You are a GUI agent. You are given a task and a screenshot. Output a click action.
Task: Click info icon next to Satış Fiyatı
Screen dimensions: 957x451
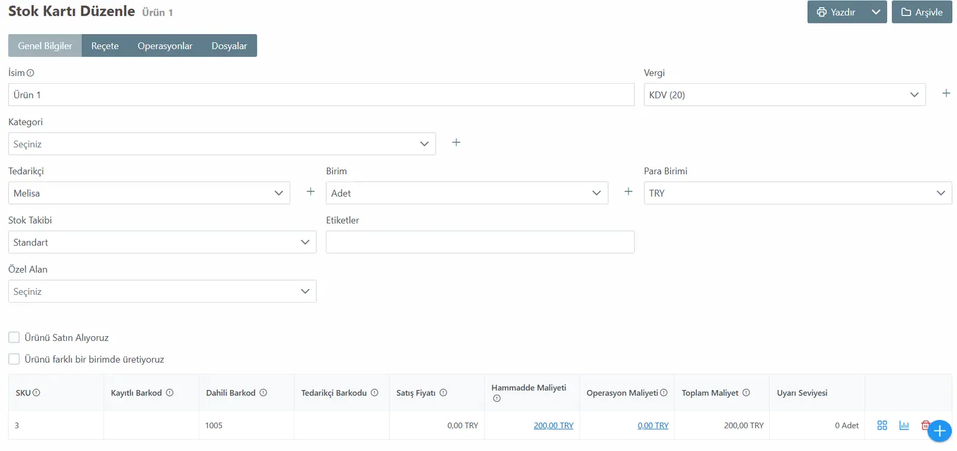[x=443, y=393]
